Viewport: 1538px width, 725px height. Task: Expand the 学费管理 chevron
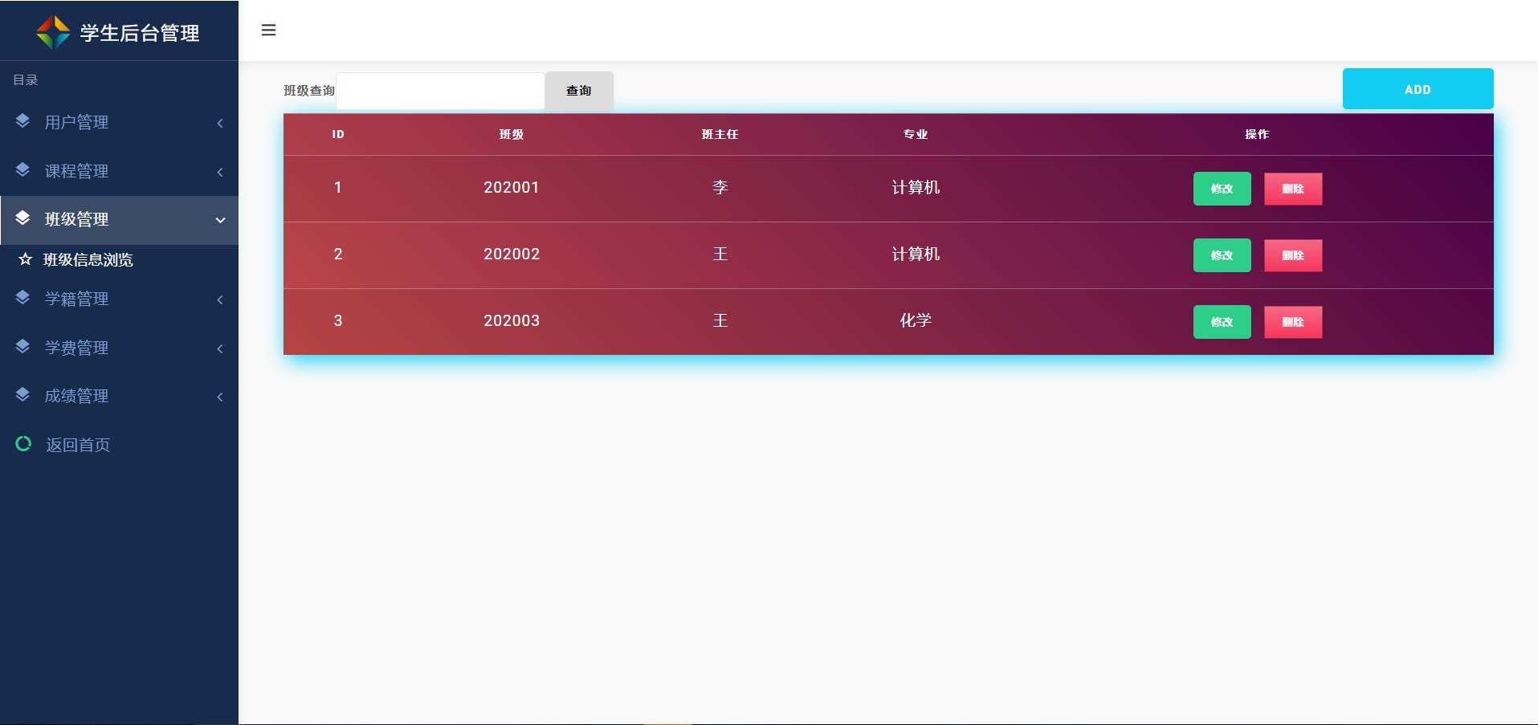[220, 348]
